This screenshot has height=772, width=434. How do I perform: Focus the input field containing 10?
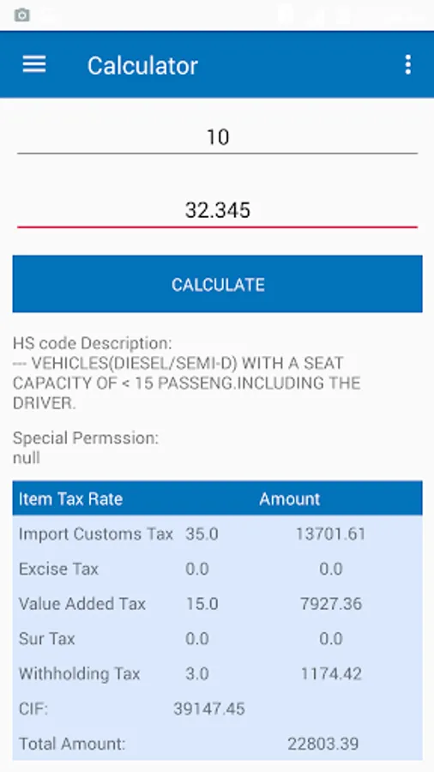[218, 137]
